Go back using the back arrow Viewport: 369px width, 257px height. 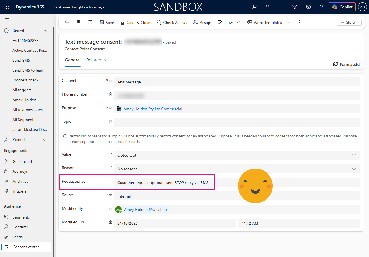67,22
